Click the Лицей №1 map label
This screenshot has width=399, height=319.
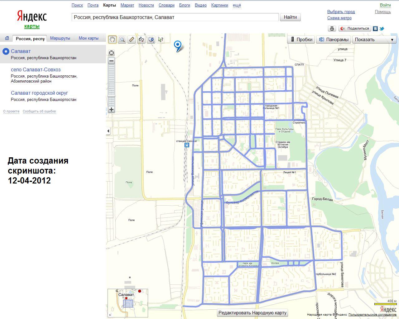pyautogui.click(x=290, y=172)
